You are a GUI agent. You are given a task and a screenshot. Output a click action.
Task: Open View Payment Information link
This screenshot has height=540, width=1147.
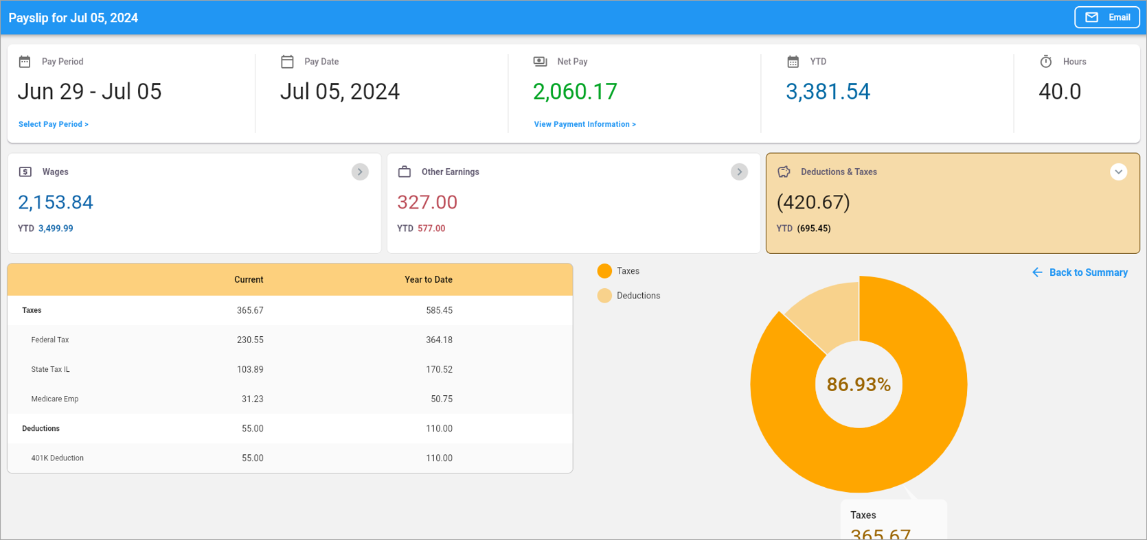coord(585,124)
